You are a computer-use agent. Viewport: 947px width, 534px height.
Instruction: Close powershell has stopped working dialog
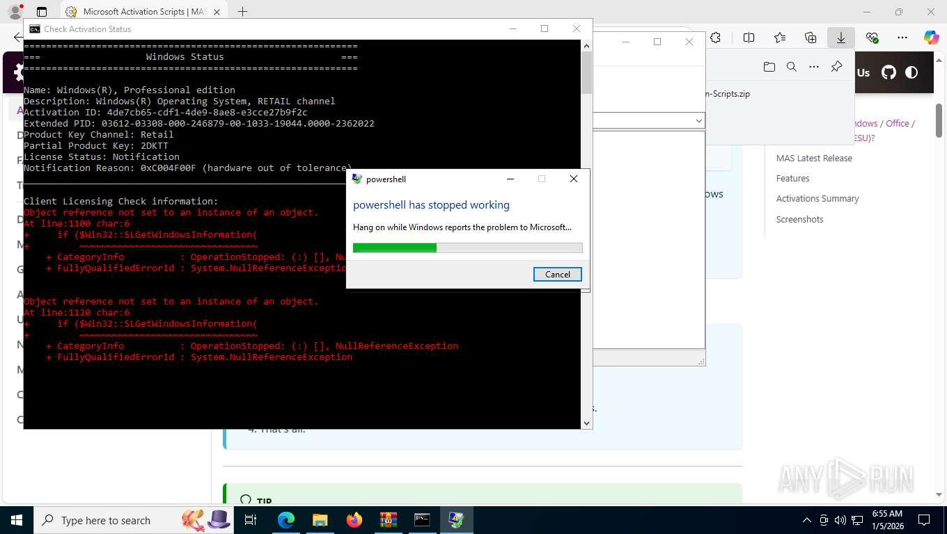coord(574,179)
